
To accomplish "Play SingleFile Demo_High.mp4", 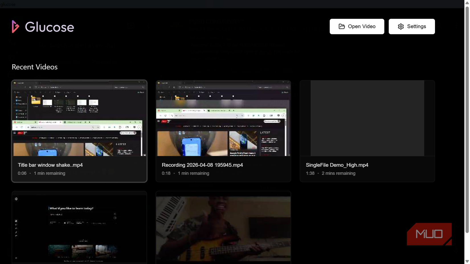I will (367, 118).
